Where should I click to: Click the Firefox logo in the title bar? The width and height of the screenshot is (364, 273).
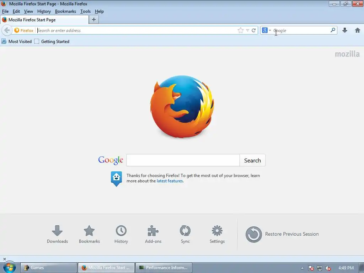pyautogui.click(x=4, y=4)
